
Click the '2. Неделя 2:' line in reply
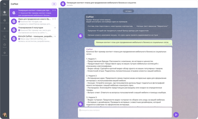[92, 76]
